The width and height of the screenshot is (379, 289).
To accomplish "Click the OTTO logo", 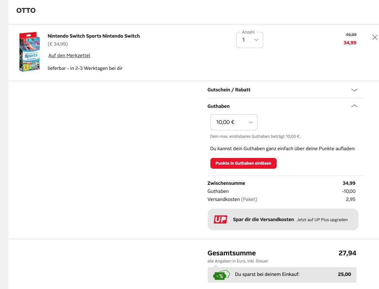I will [x=26, y=10].
